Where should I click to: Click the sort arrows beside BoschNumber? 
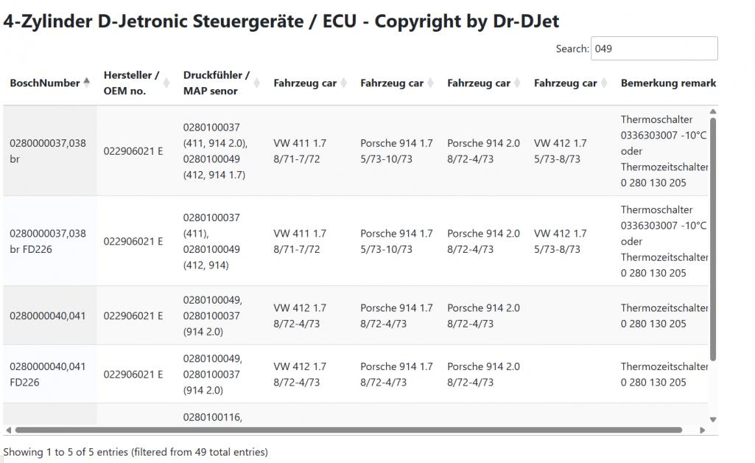click(x=87, y=83)
